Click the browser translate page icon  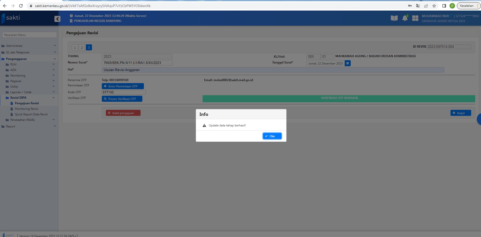[418, 6]
